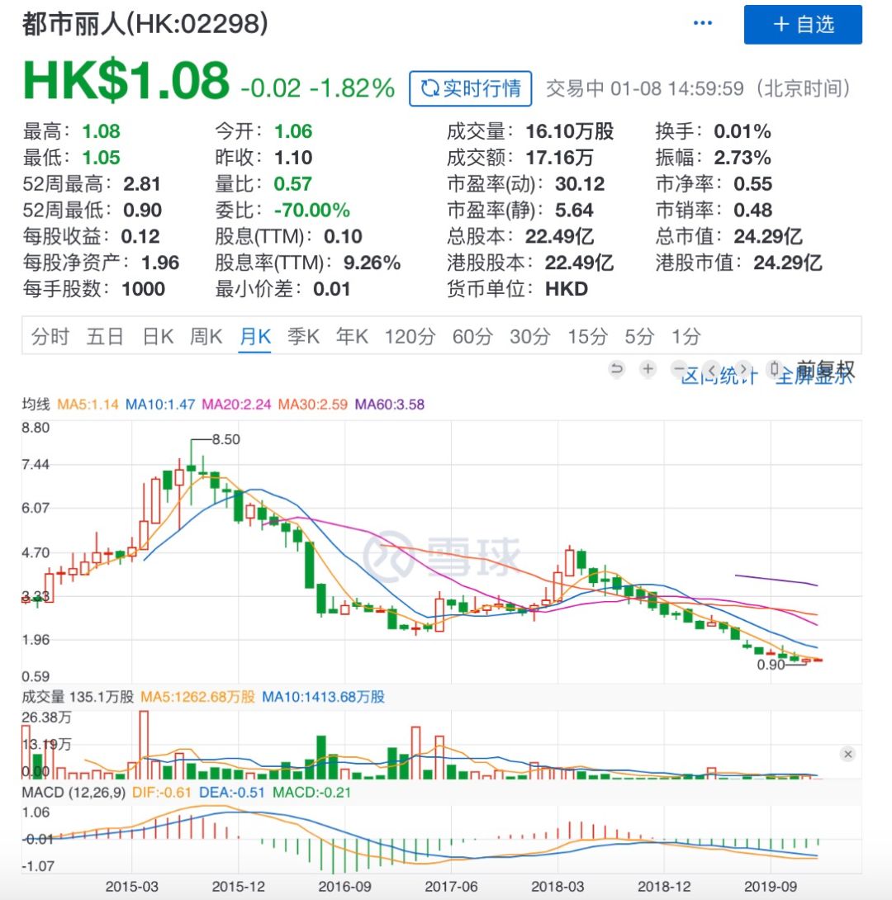The height and width of the screenshot is (900, 892).
Task: Click the 52周最高 2.81 value
Action: (x=142, y=183)
